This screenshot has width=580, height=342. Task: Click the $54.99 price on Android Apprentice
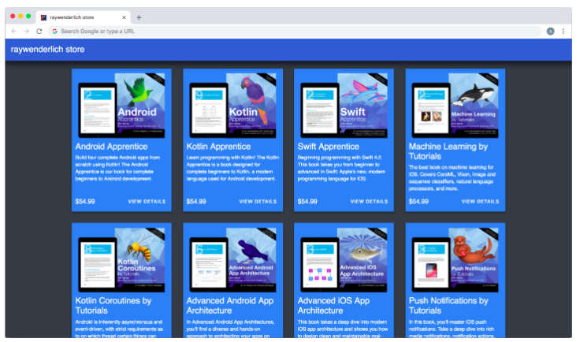[85, 202]
